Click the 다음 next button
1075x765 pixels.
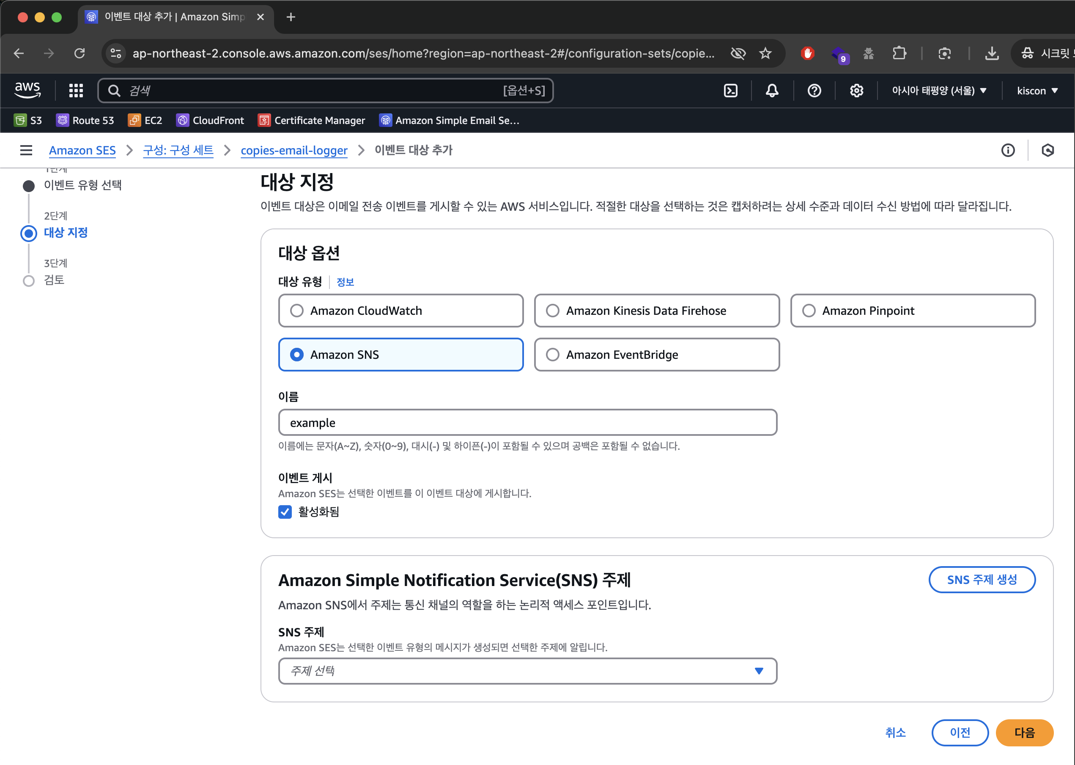click(1024, 732)
